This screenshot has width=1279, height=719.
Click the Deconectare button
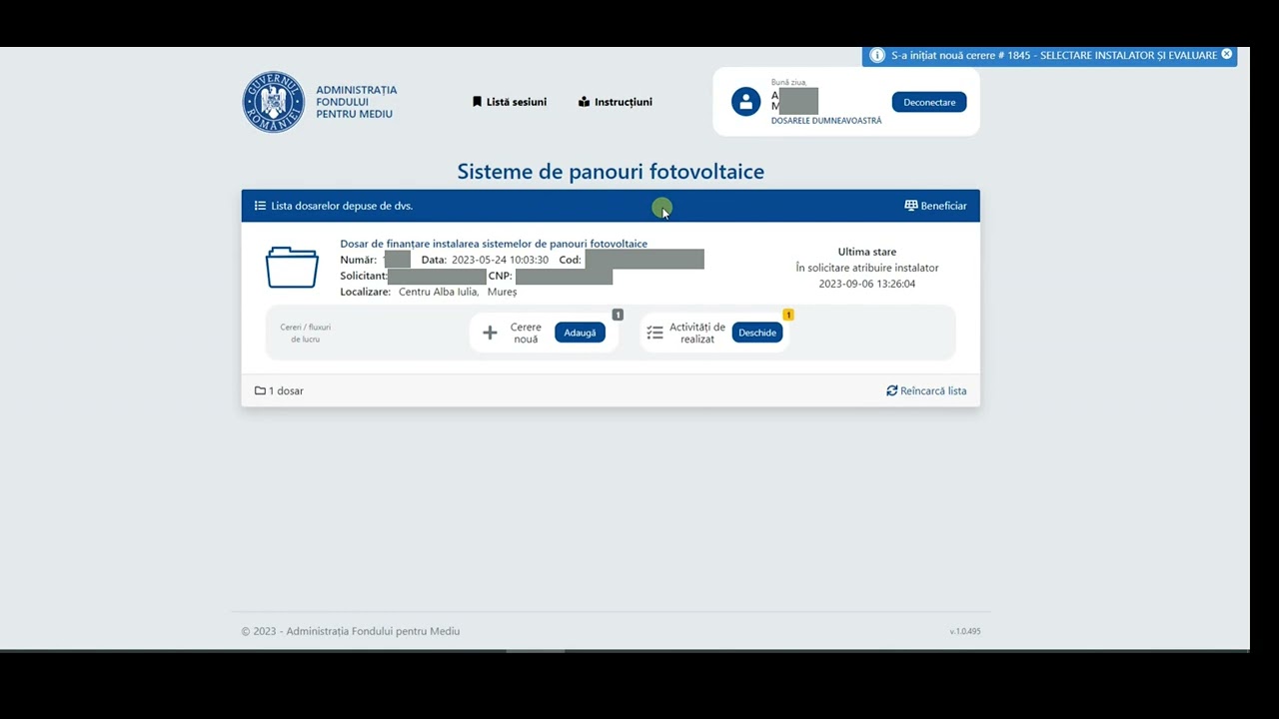[929, 102]
